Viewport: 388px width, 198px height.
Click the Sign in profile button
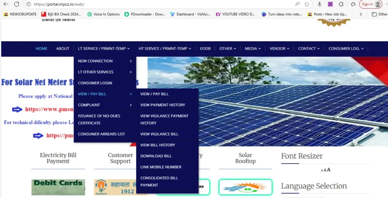pyautogui.click(x=371, y=4)
